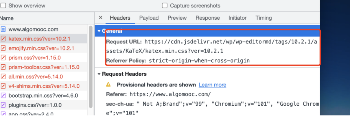Viewport: 350px width, 116px height.
Task: Collapse the General section
Action: (x=99, y=31)
